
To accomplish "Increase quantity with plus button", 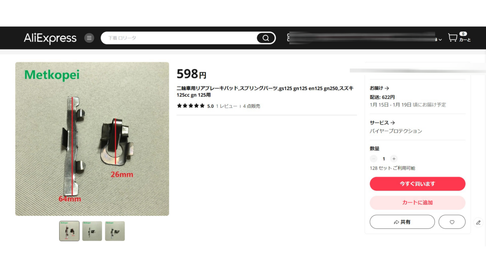I will 394,159.
